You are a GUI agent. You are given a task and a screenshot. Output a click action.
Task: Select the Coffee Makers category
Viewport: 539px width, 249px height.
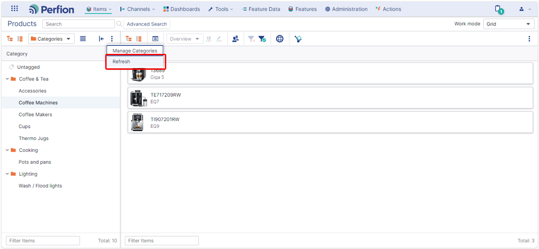35,115
